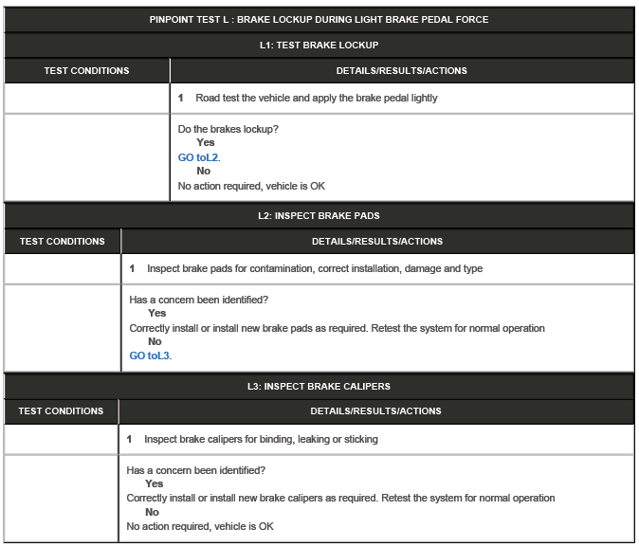
Task: Select the L1: Test Brake Lockup heading
Action: 319,45
